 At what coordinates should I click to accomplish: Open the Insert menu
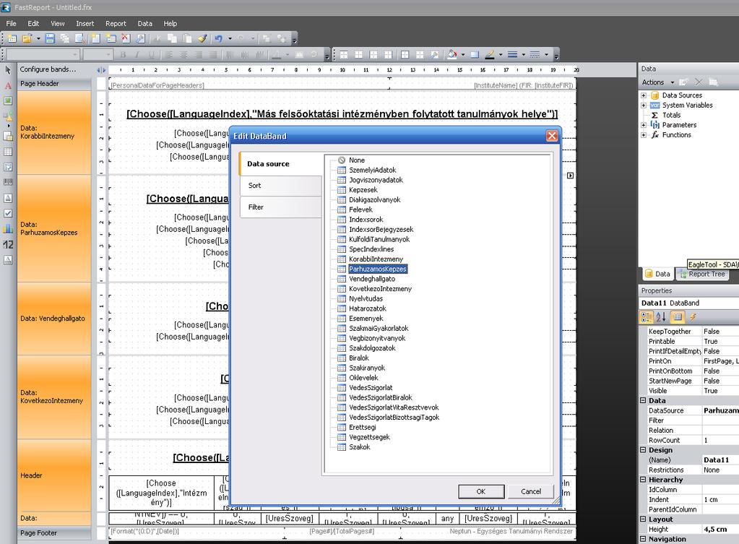point(85,24)
